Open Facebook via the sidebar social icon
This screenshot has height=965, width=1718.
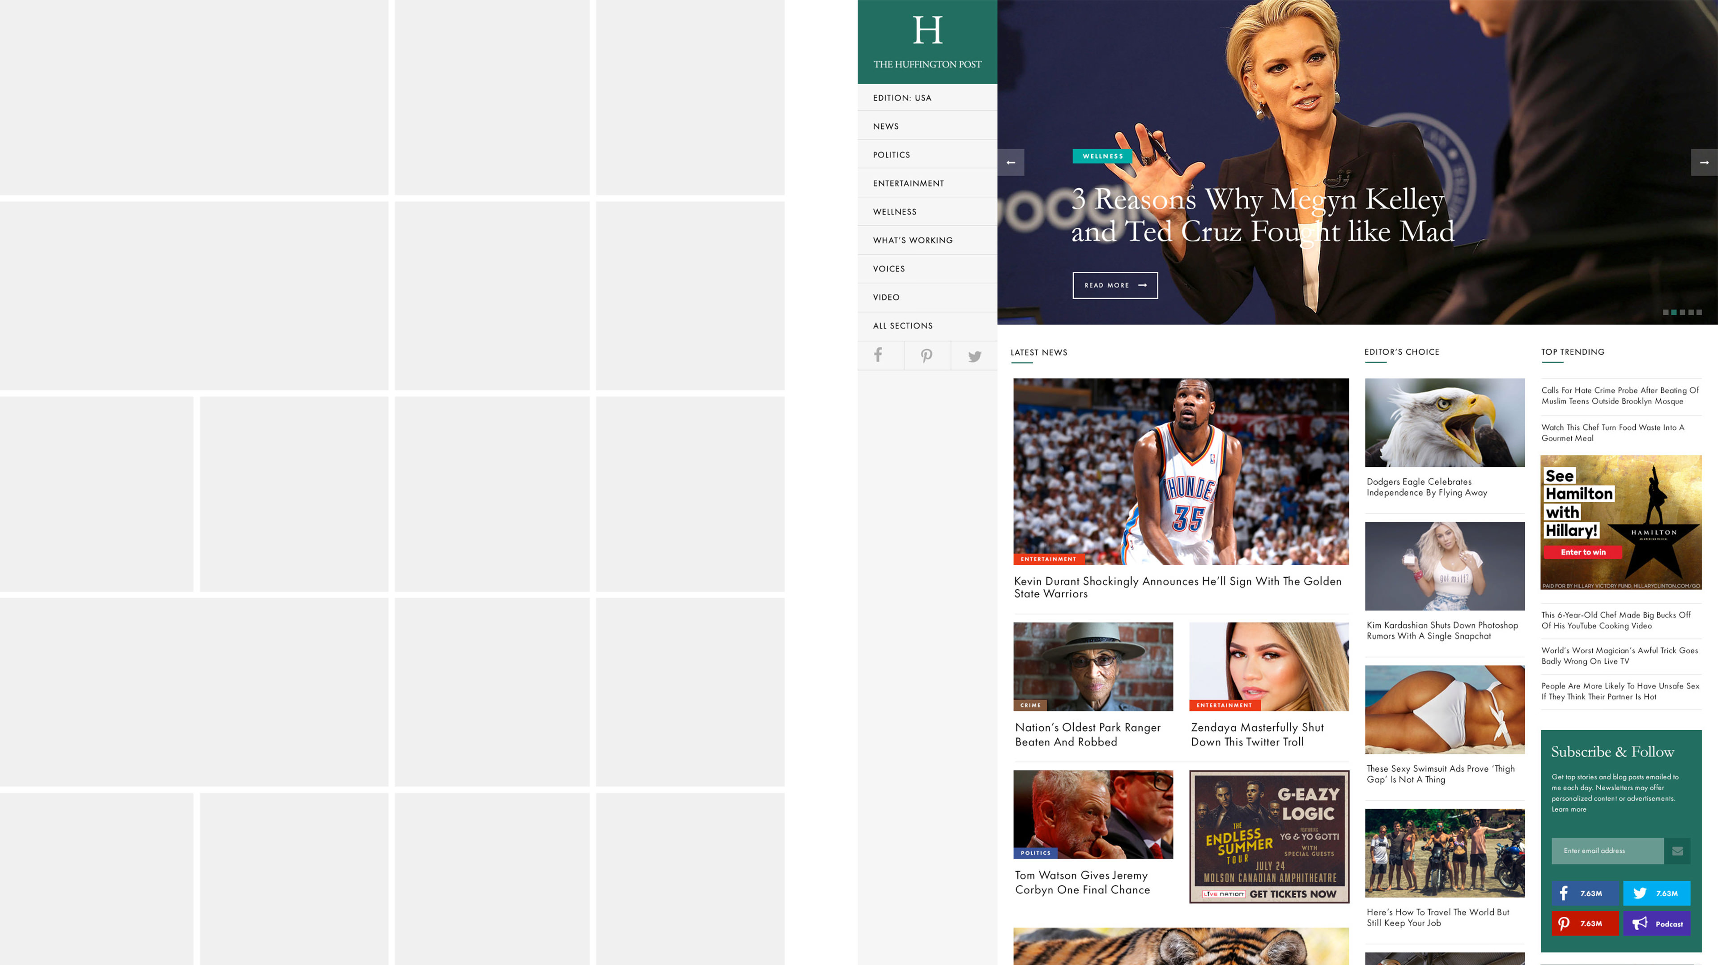pos(880,355)
